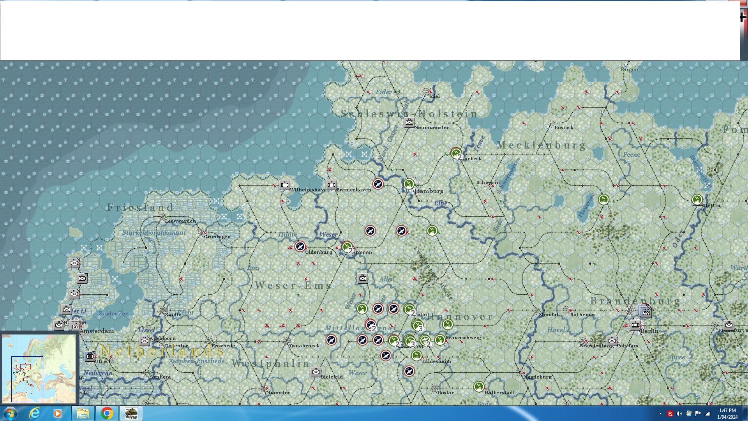748x421 pixels.
Task: Expand hidden system tray icons arrow
Action: click(660, 414)
